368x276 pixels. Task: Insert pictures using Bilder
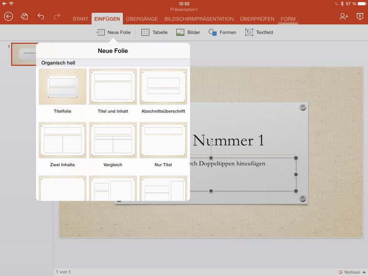click(x=188, y=32)
